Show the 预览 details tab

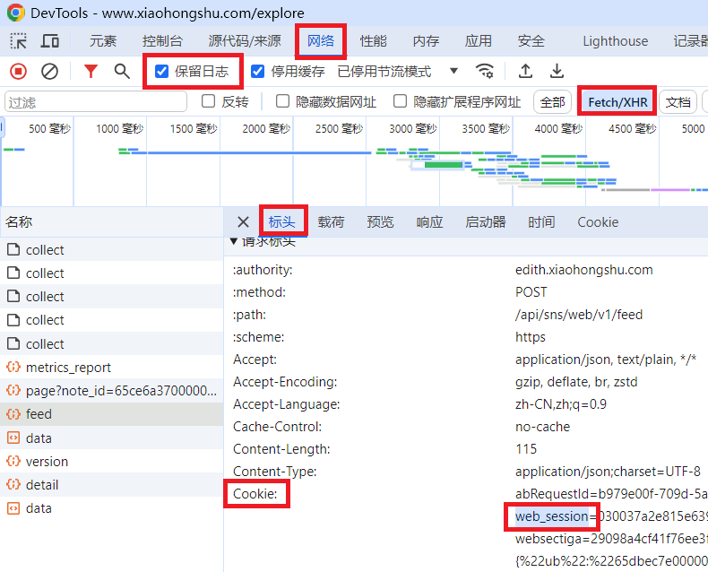pyautogui.click(x=380, y=221)
